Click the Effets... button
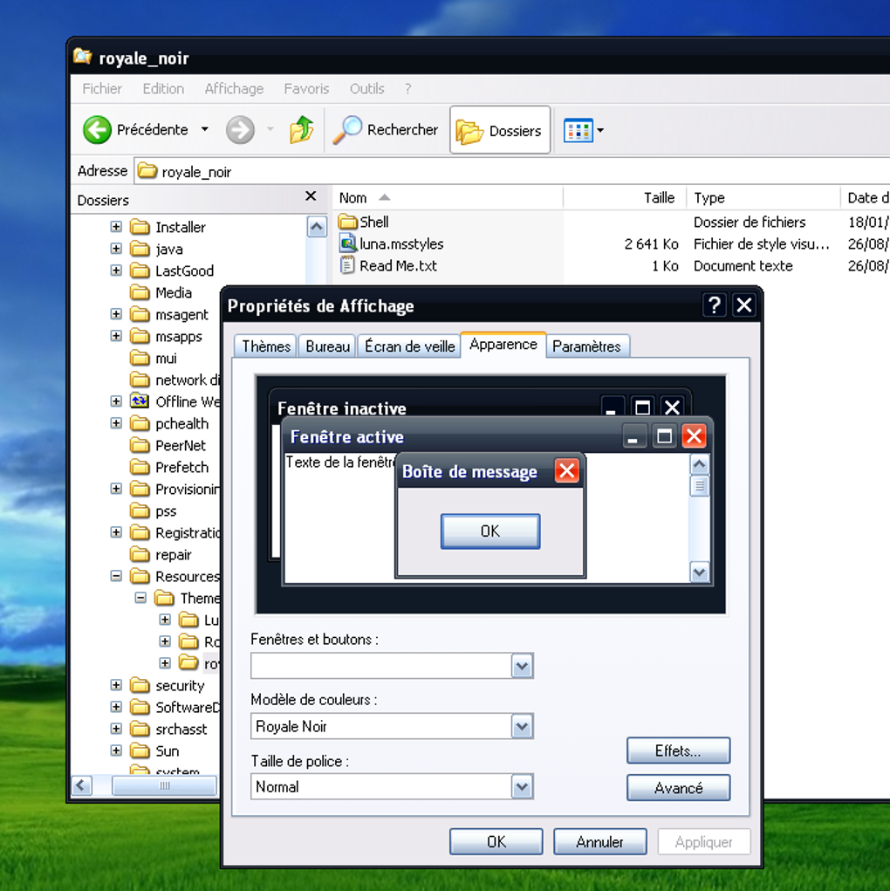The image size is (890, 891). [x=678, y=750]
